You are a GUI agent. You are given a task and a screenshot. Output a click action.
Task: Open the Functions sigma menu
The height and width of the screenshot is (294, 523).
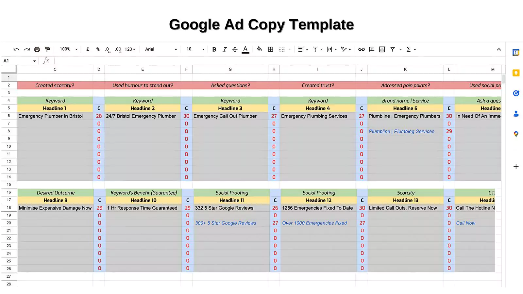tap(411, 49)
